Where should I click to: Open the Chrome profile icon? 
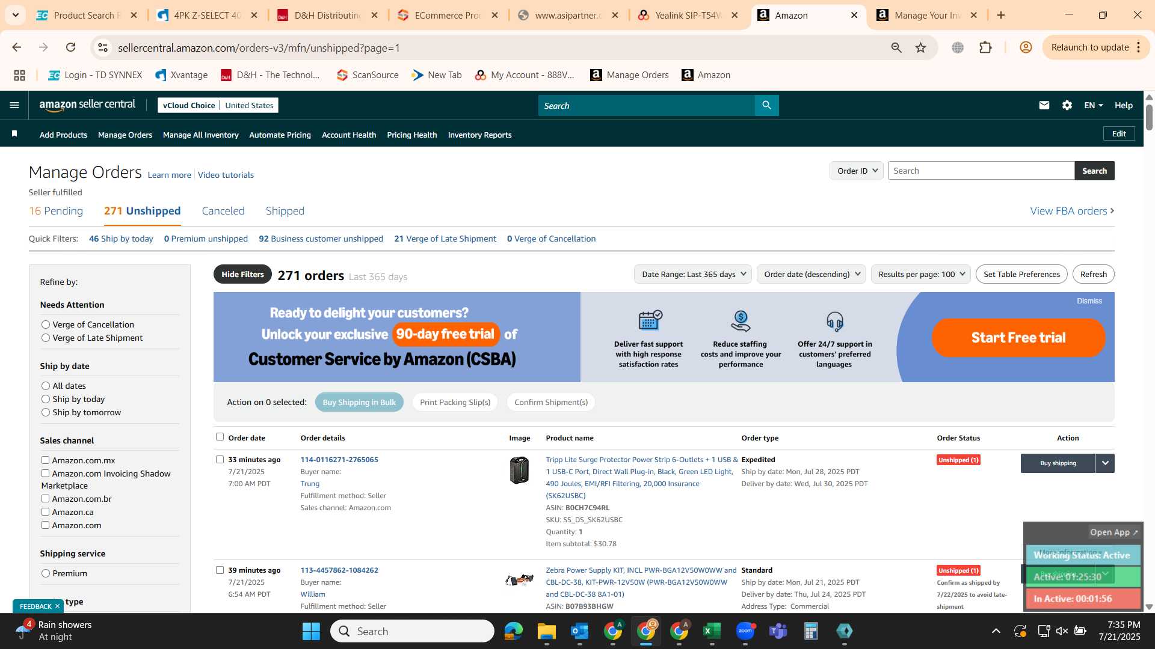point(1026,47)
